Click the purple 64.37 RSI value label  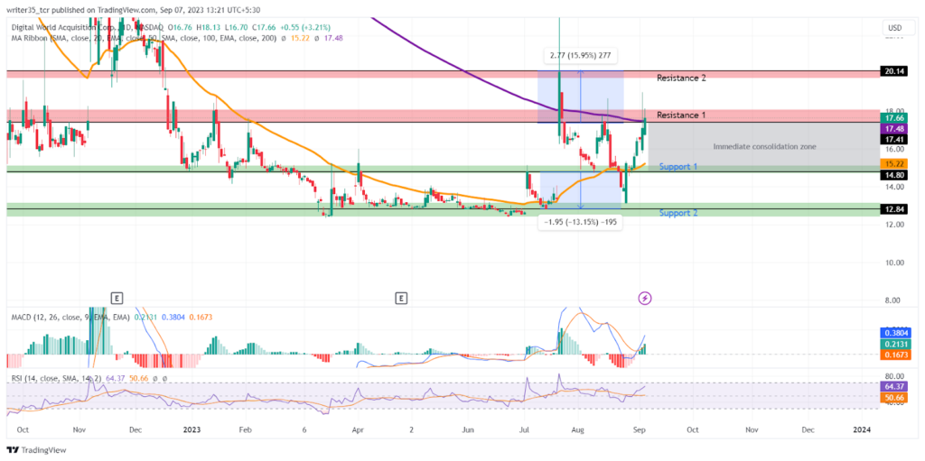point(892,386)
